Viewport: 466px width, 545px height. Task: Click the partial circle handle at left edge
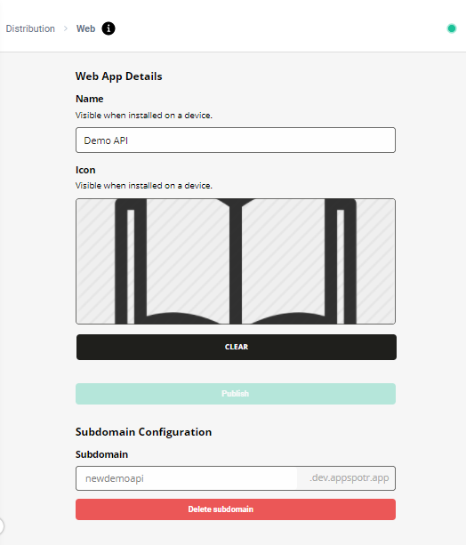[x=2, y=525]
